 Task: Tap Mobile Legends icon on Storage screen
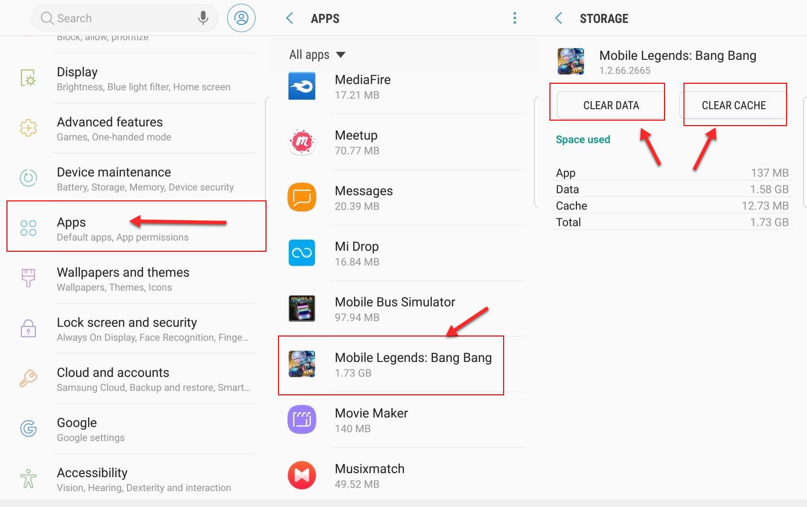click(571, 61)
